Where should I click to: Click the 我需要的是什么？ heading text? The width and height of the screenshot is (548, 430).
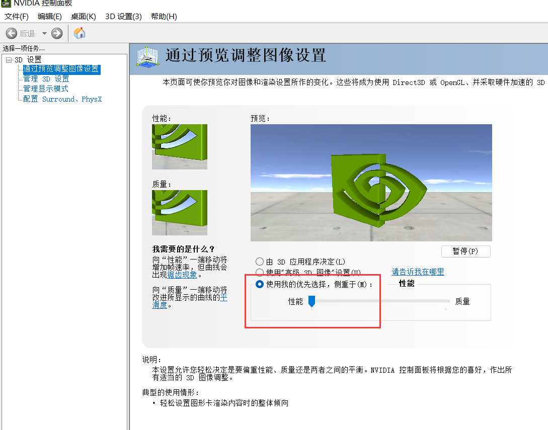coord(184,249)
